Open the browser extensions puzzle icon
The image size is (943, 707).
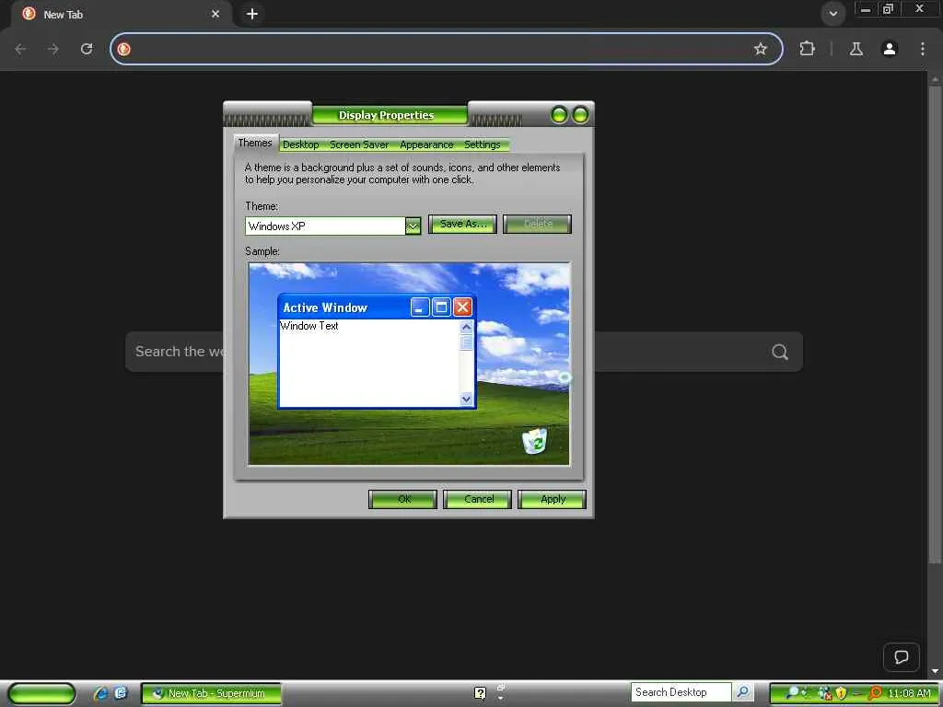click(807, 49)
